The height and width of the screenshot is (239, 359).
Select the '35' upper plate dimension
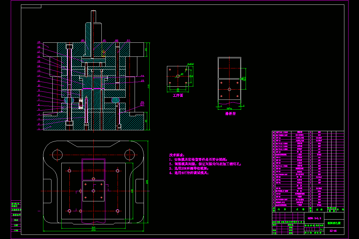click(146, 49)
